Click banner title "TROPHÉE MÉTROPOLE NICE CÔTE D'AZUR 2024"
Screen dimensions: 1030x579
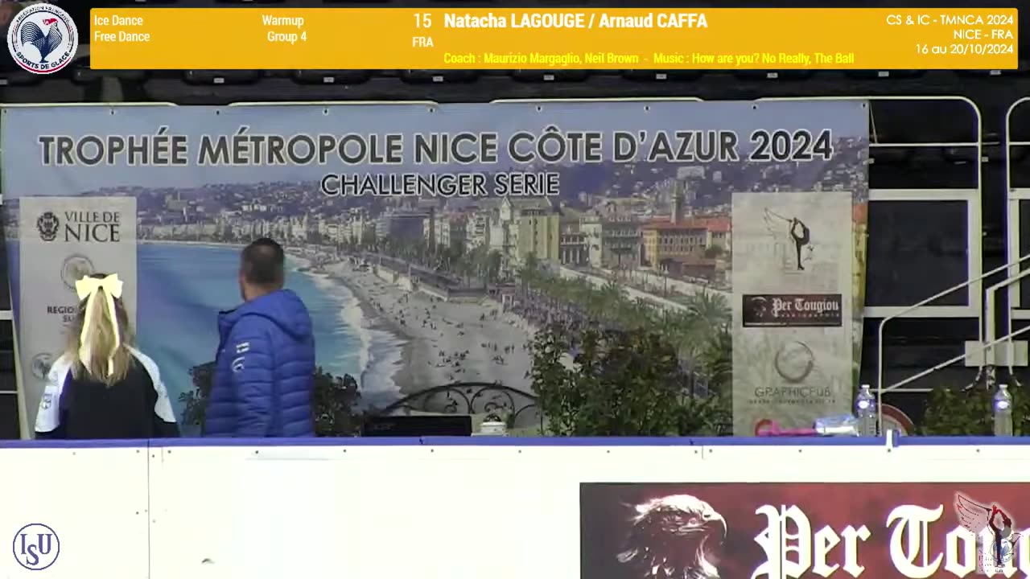(x=435, y=149)
